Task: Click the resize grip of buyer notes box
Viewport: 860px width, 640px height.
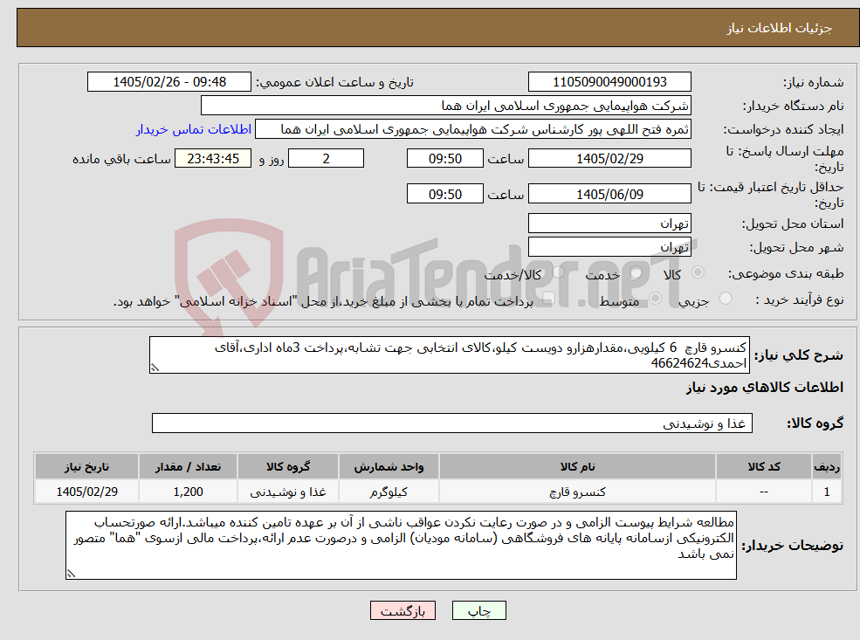Action: click(71, 574)
